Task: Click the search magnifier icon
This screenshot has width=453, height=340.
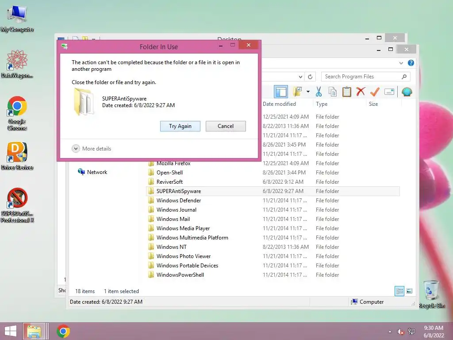Action: (x=404, y=77)
